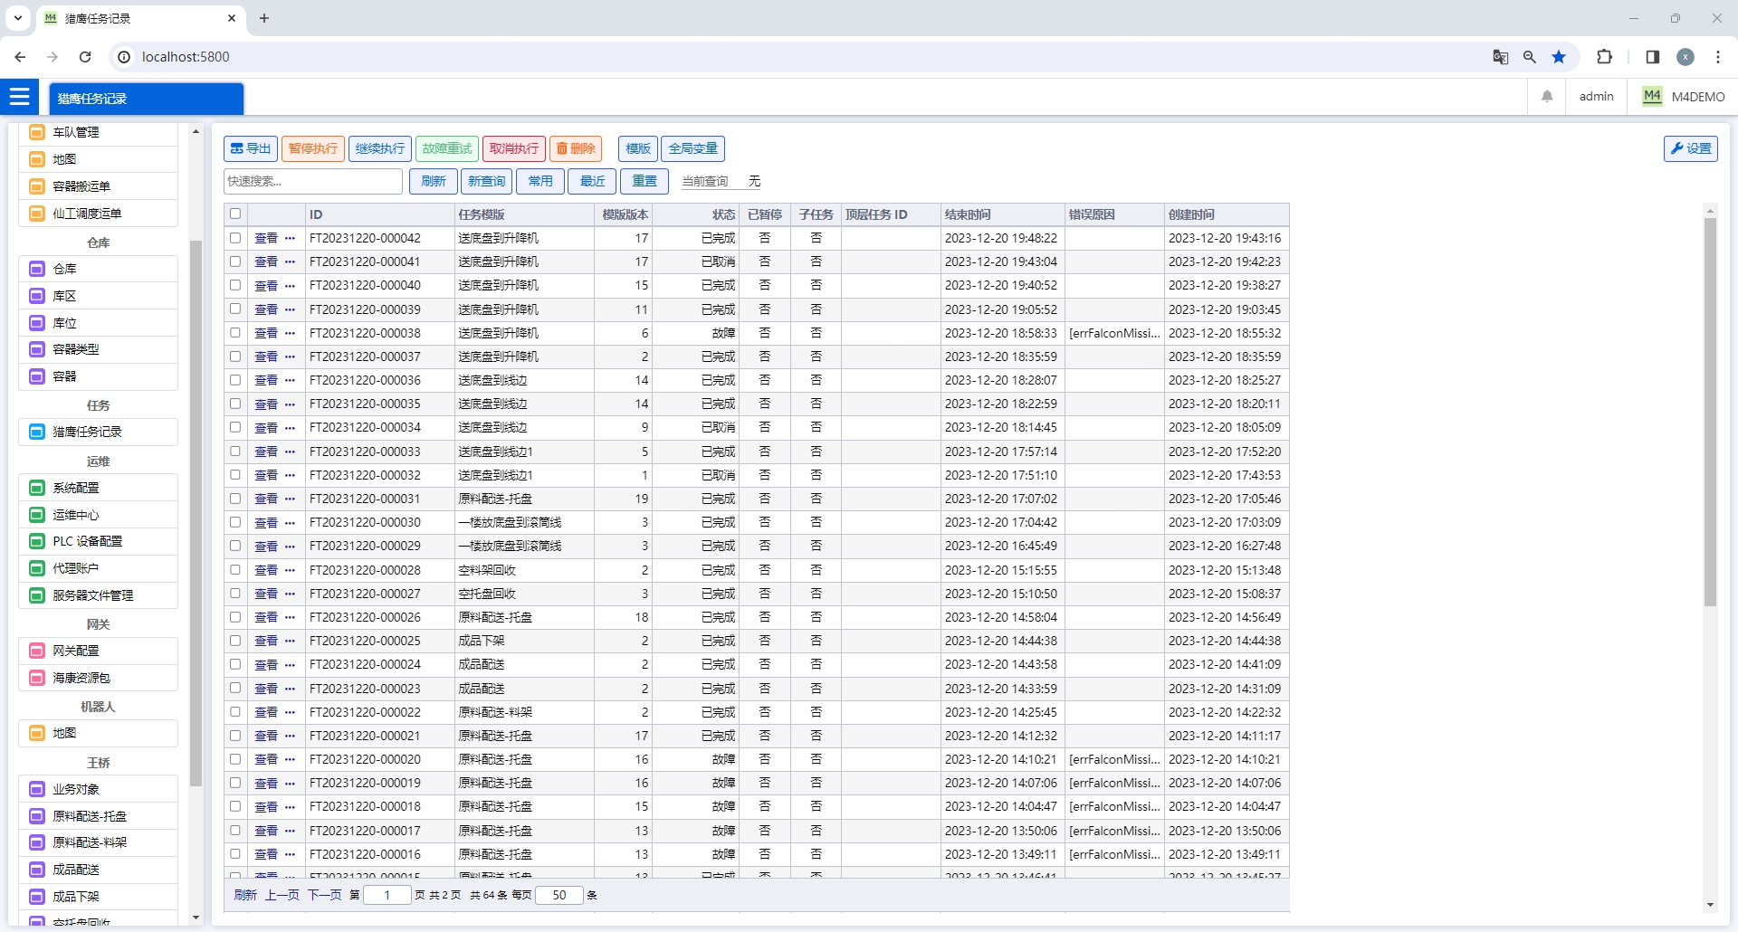
Task: Open the admin user menu
Action: pos(1596,96)
